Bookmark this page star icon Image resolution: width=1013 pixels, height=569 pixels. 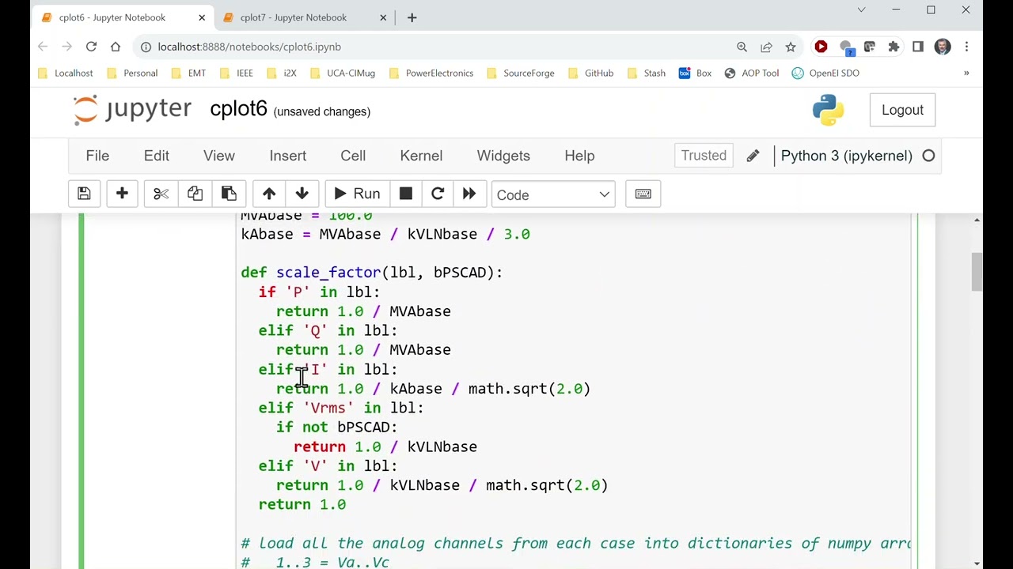tap(791, 47)
